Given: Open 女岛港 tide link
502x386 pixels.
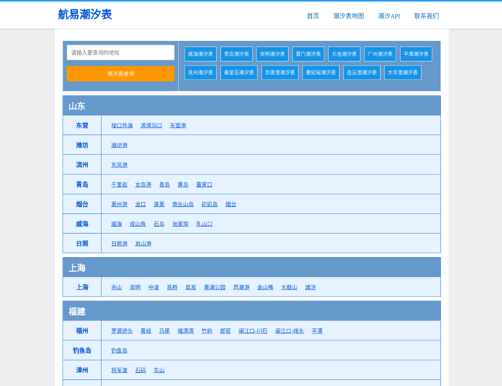Looking at the screenshot, I should (143, 185).
